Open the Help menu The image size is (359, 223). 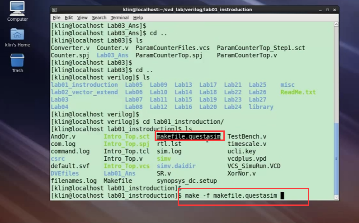[138, 18]
